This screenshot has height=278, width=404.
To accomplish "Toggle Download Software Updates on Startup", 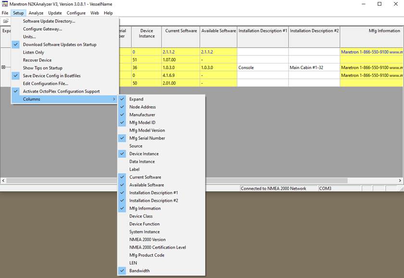I will coord(59,45).
